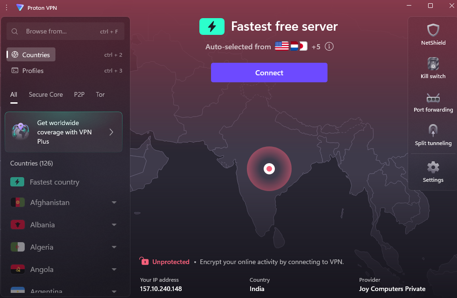Open the Kill switch settings icon
The width and height of the screenshot is (457, 298).
point(433,64)
